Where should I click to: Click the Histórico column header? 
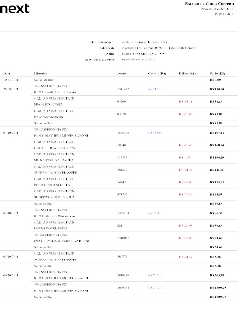click(x=41, y=73)
